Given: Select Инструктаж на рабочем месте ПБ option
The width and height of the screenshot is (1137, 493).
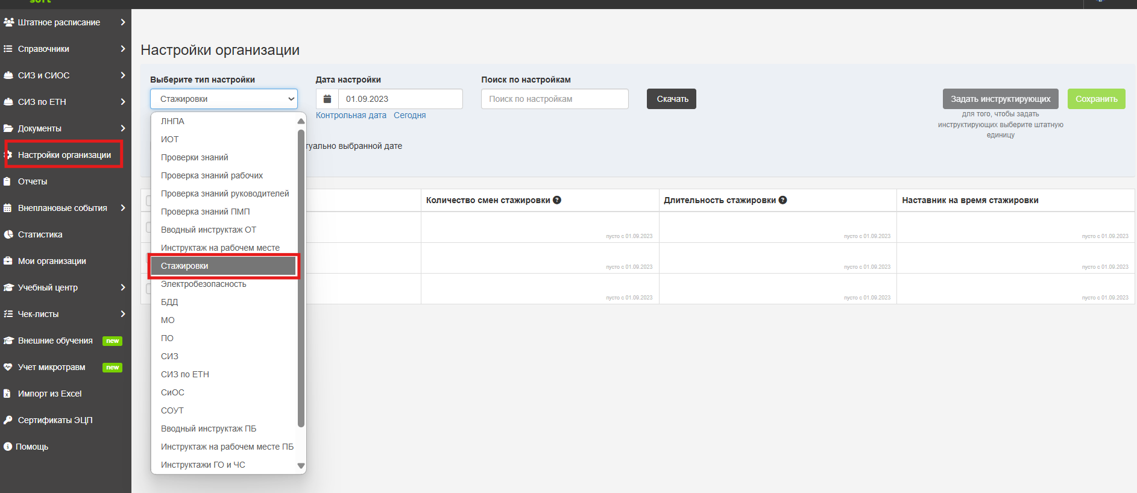Looking at the screenshot, I should coord(224,447).
